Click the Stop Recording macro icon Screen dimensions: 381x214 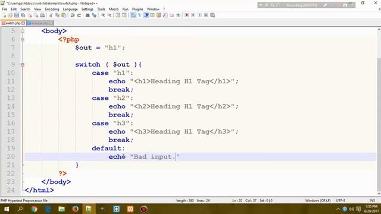pyautogui.click(x=193, y=15)
